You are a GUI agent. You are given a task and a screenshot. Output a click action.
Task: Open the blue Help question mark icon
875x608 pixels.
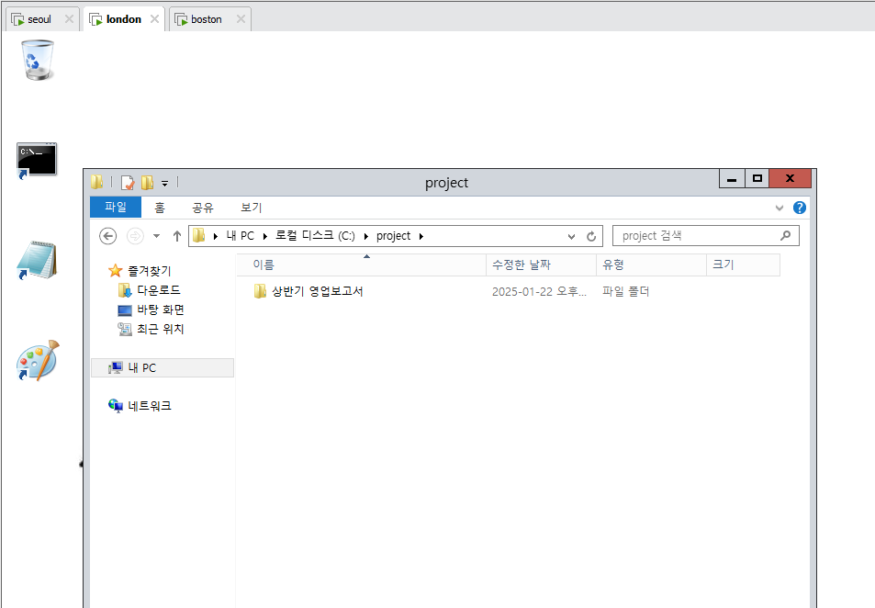click(x=799, y=208)
